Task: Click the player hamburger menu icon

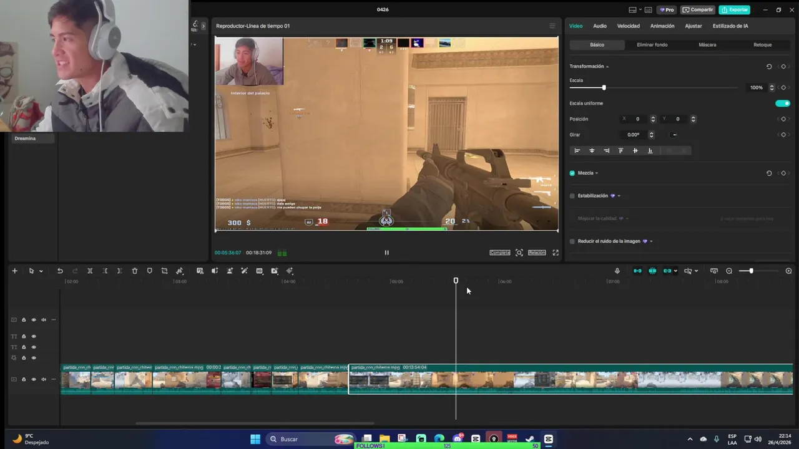Action: [552, 26]
